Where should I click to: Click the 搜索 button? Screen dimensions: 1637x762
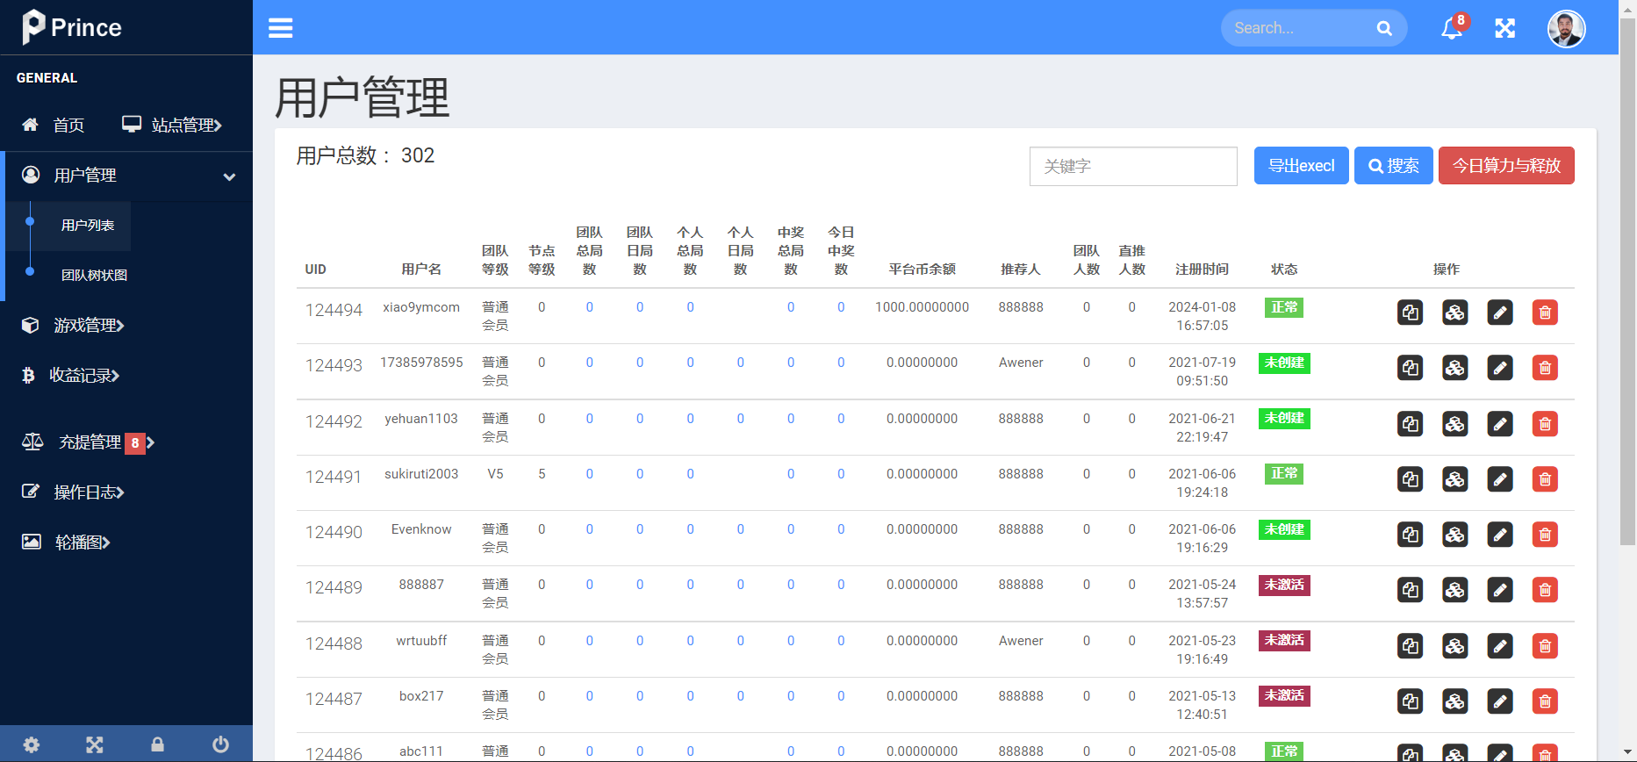click(x=1394, y=166)
